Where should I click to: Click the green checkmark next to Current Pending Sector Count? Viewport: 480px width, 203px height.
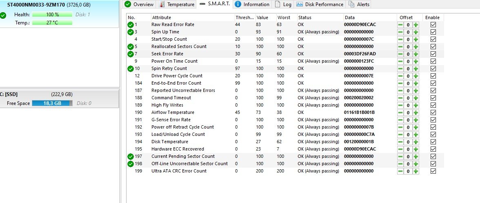click(131, 156)
